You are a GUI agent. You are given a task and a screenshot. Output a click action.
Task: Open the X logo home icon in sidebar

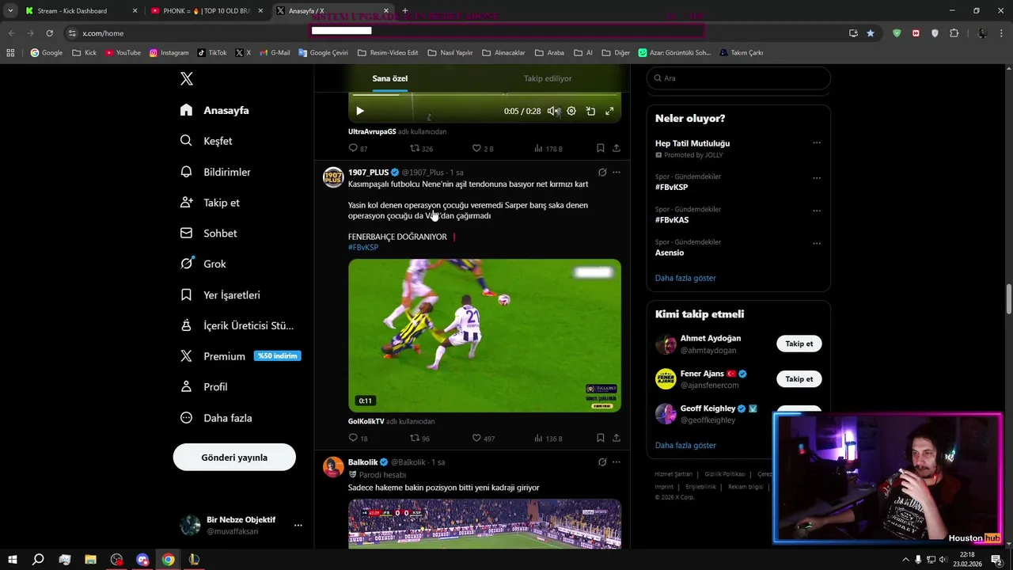click(x=187, y=78)
